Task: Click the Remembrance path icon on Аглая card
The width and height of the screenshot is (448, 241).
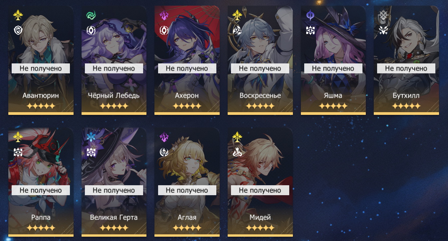Action: [x=164, y=152]
